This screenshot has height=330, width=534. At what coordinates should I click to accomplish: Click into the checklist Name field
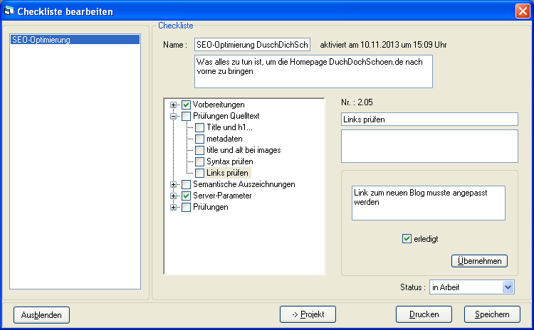[252, 45]
